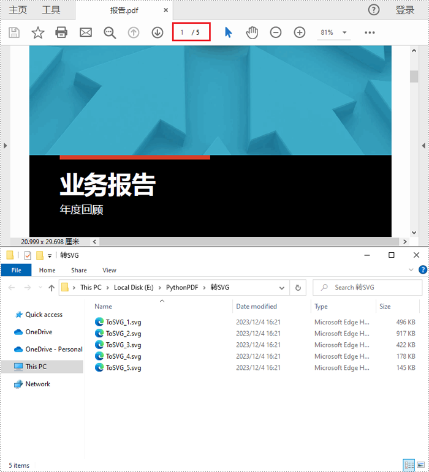Click the 登录 sign-in button
The image size is (429, 472).
(x=405, y=10)
